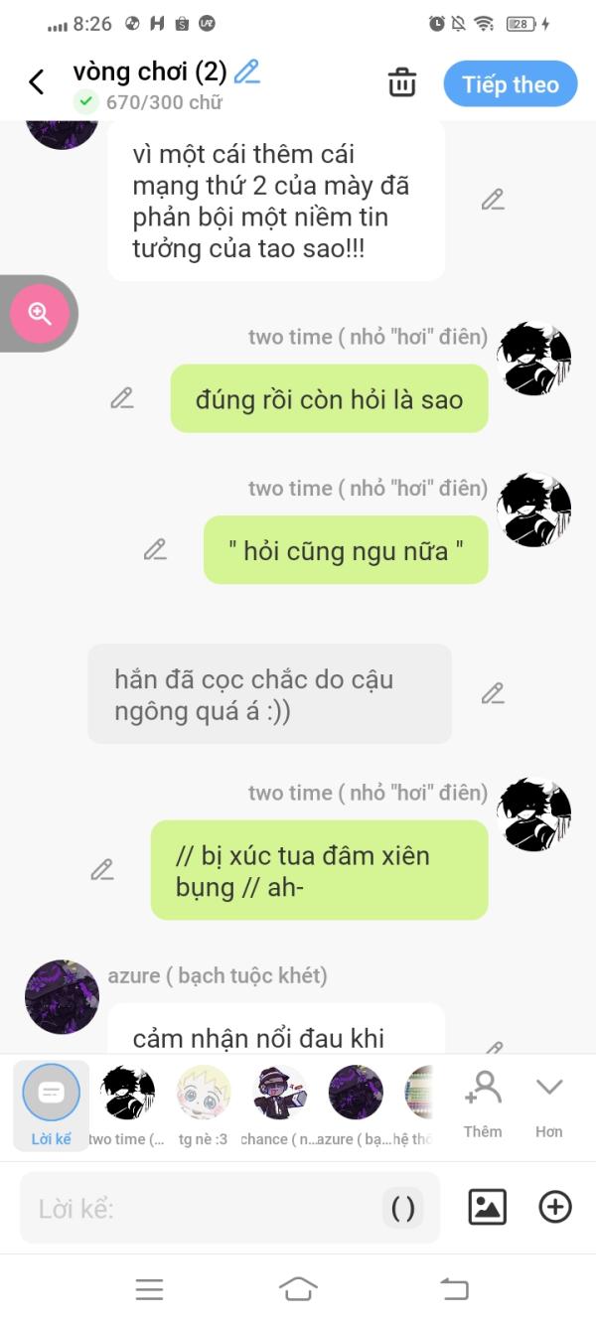Expand the "Hơn" chevron menu
The width and height of the screenshot is (596, 1324).
(x=549, y=1103)
